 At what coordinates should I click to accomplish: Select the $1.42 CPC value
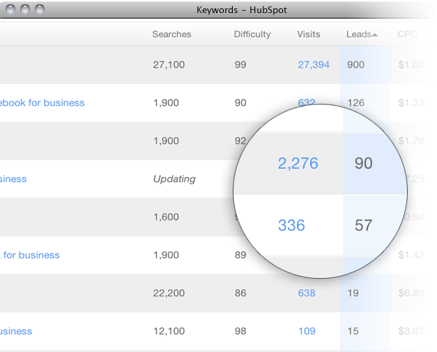[411, 255]
